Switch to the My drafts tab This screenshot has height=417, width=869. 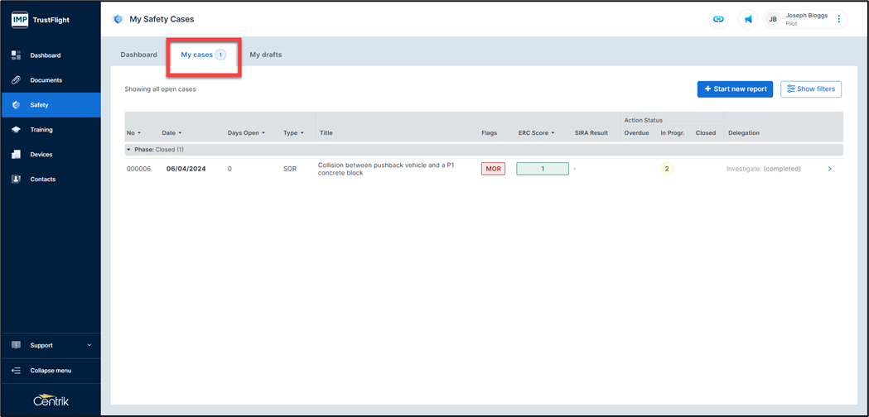[x=265, y=55]
